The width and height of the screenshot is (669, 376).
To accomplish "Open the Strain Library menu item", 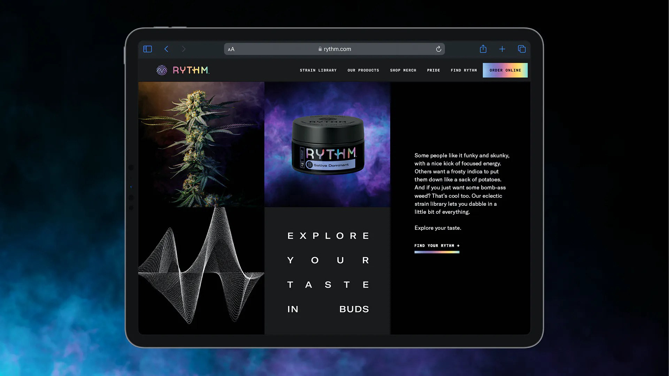I will pyautogui.click(x=318, y=70).
